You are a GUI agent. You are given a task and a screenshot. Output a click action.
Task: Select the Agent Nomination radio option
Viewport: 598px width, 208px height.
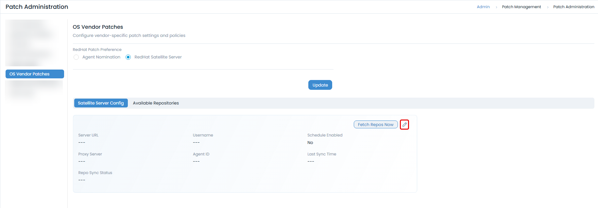pyautogui.click(x=76, y=57)
